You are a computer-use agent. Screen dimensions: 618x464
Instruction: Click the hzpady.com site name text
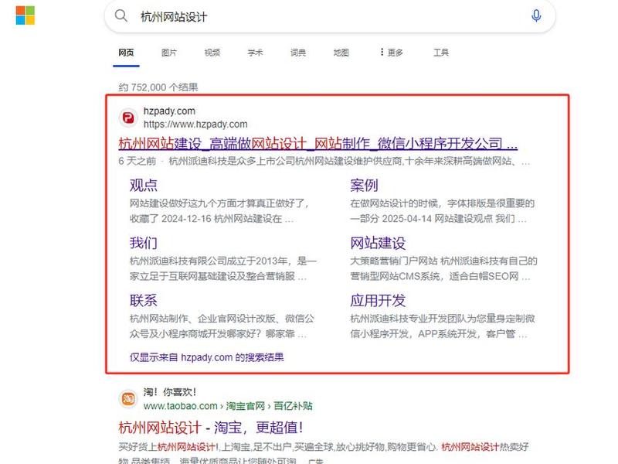pyautogui.click(x=169, y=111)
